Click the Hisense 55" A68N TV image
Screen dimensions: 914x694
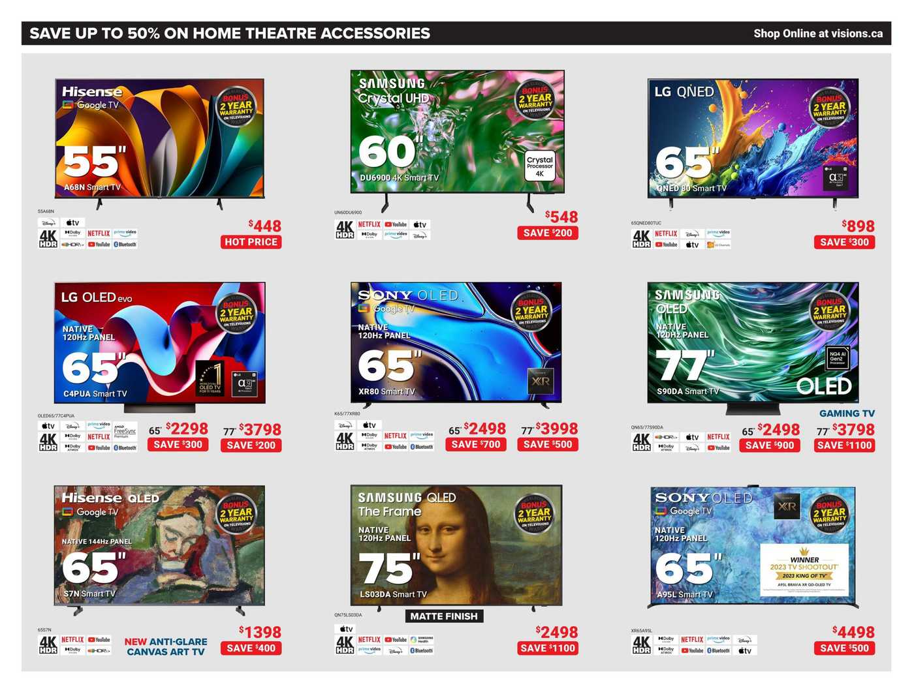click(x=159, y=138)
